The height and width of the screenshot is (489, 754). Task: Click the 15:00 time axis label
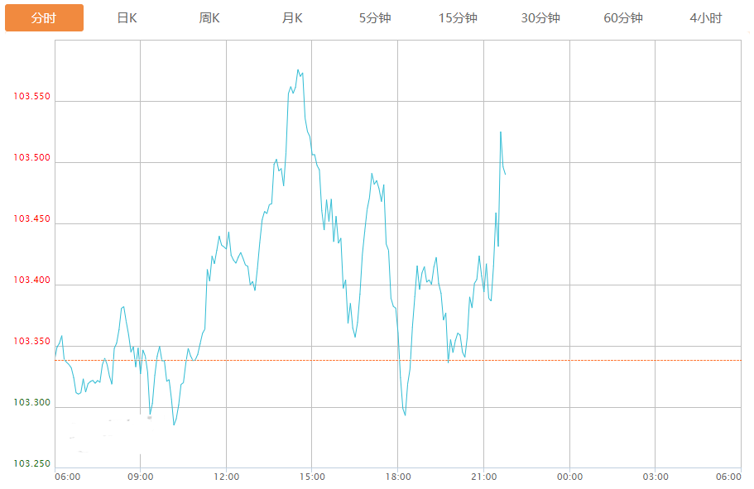pyautogui.click(x=312, y=477)
